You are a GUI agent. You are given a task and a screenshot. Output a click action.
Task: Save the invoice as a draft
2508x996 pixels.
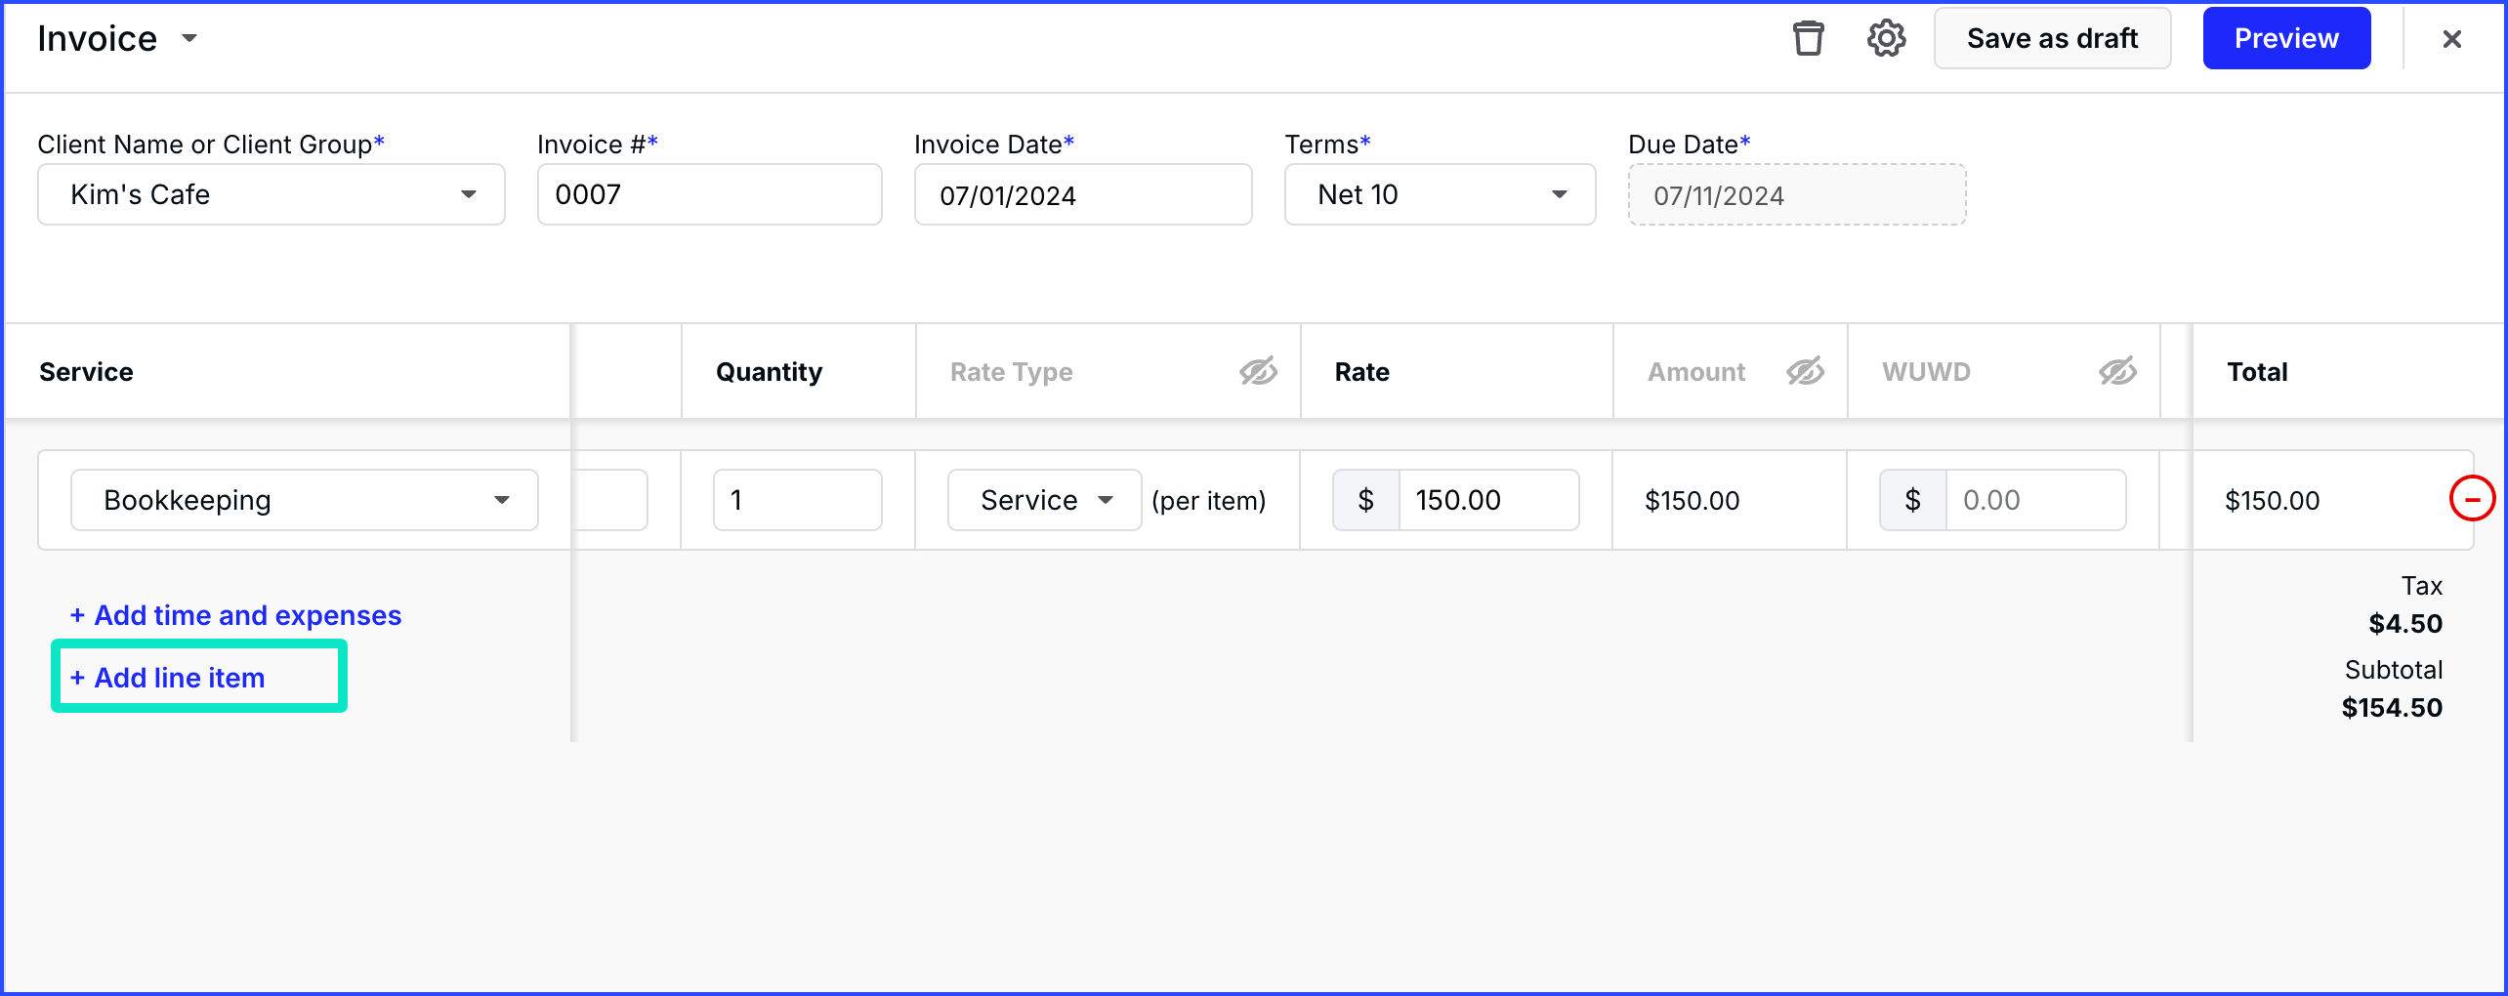pos(2052,38)
